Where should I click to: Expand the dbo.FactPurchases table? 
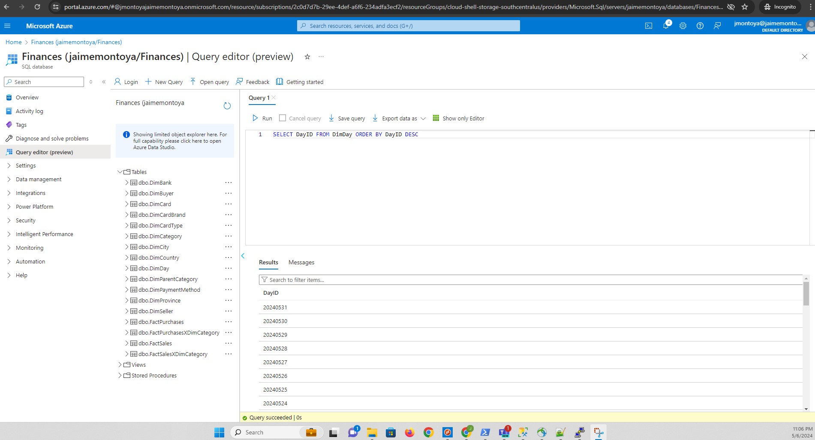pyautogui.click(x=126, y=322)
